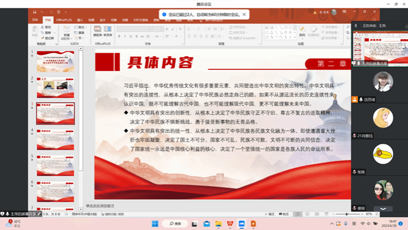Select slide 2 thumbnail
Screen dimensions: 408x230
(x=56, y=88)
